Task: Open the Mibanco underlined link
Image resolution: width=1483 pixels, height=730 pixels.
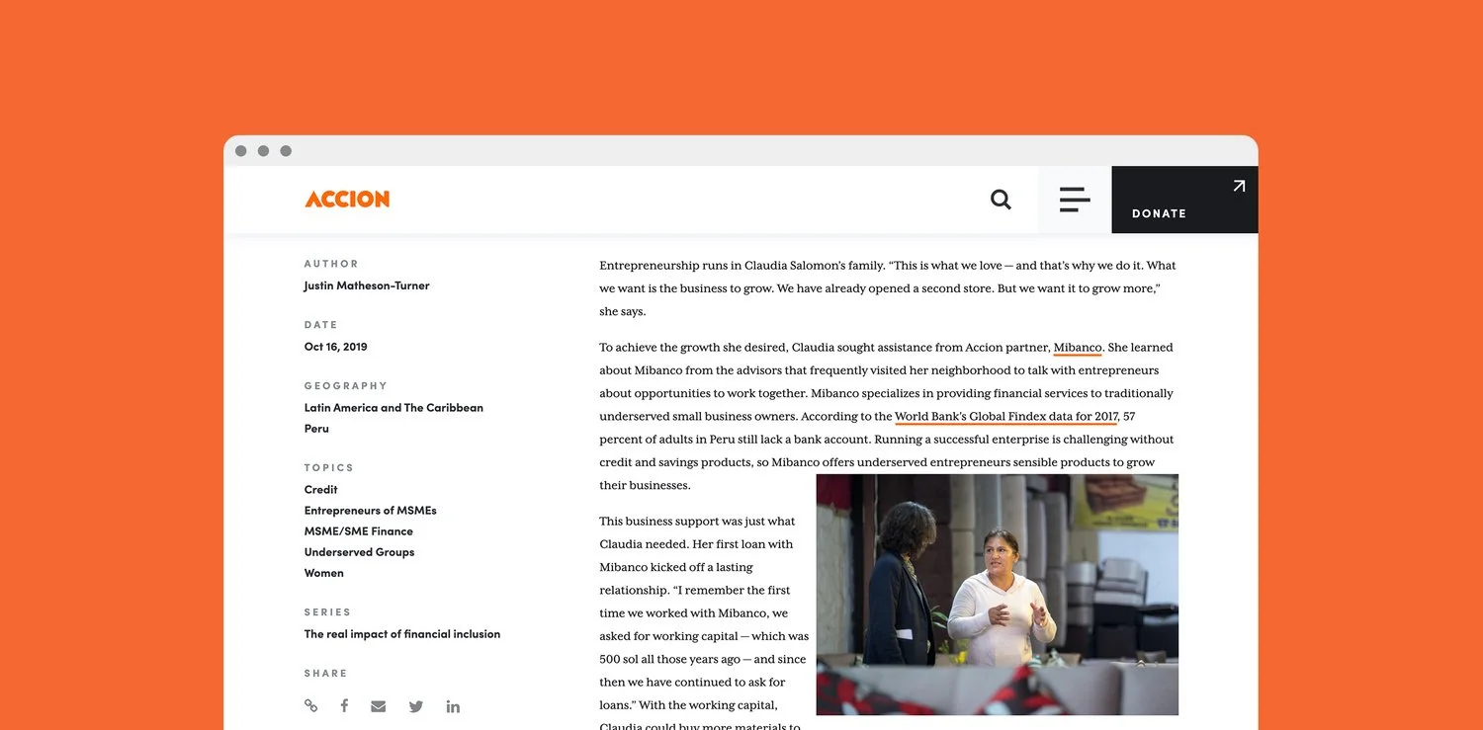Action: pos(1078,348)
